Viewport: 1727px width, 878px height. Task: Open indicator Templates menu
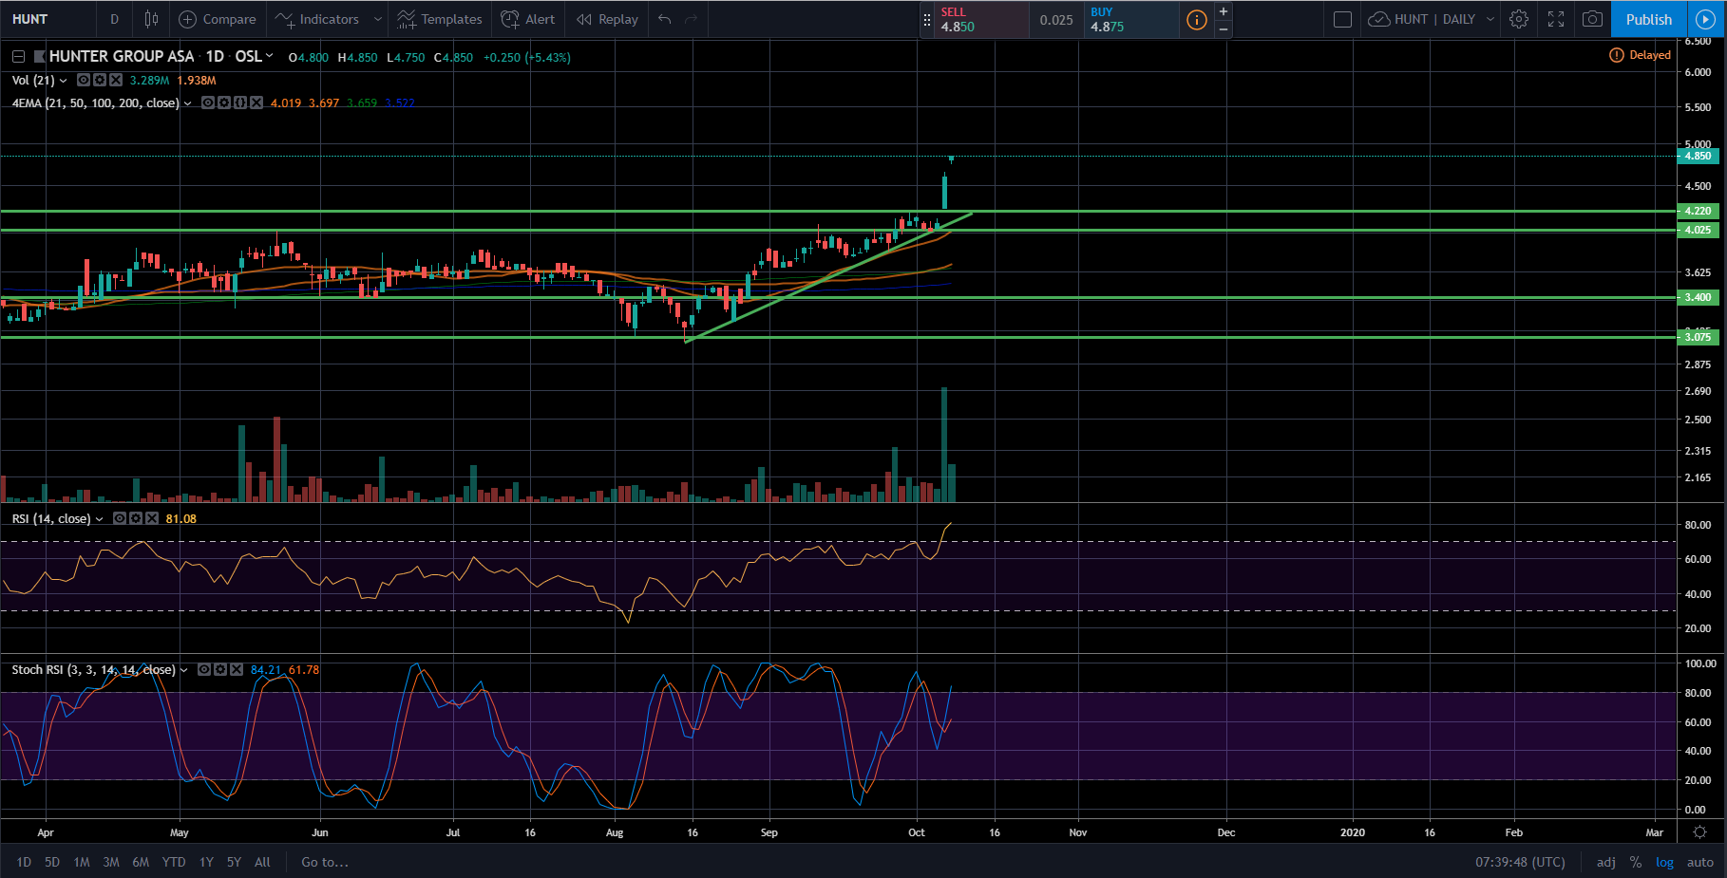click(440, 19)
